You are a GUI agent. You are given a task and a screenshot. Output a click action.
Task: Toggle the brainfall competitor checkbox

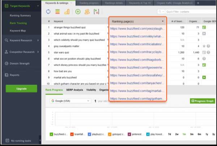[72, 134]
